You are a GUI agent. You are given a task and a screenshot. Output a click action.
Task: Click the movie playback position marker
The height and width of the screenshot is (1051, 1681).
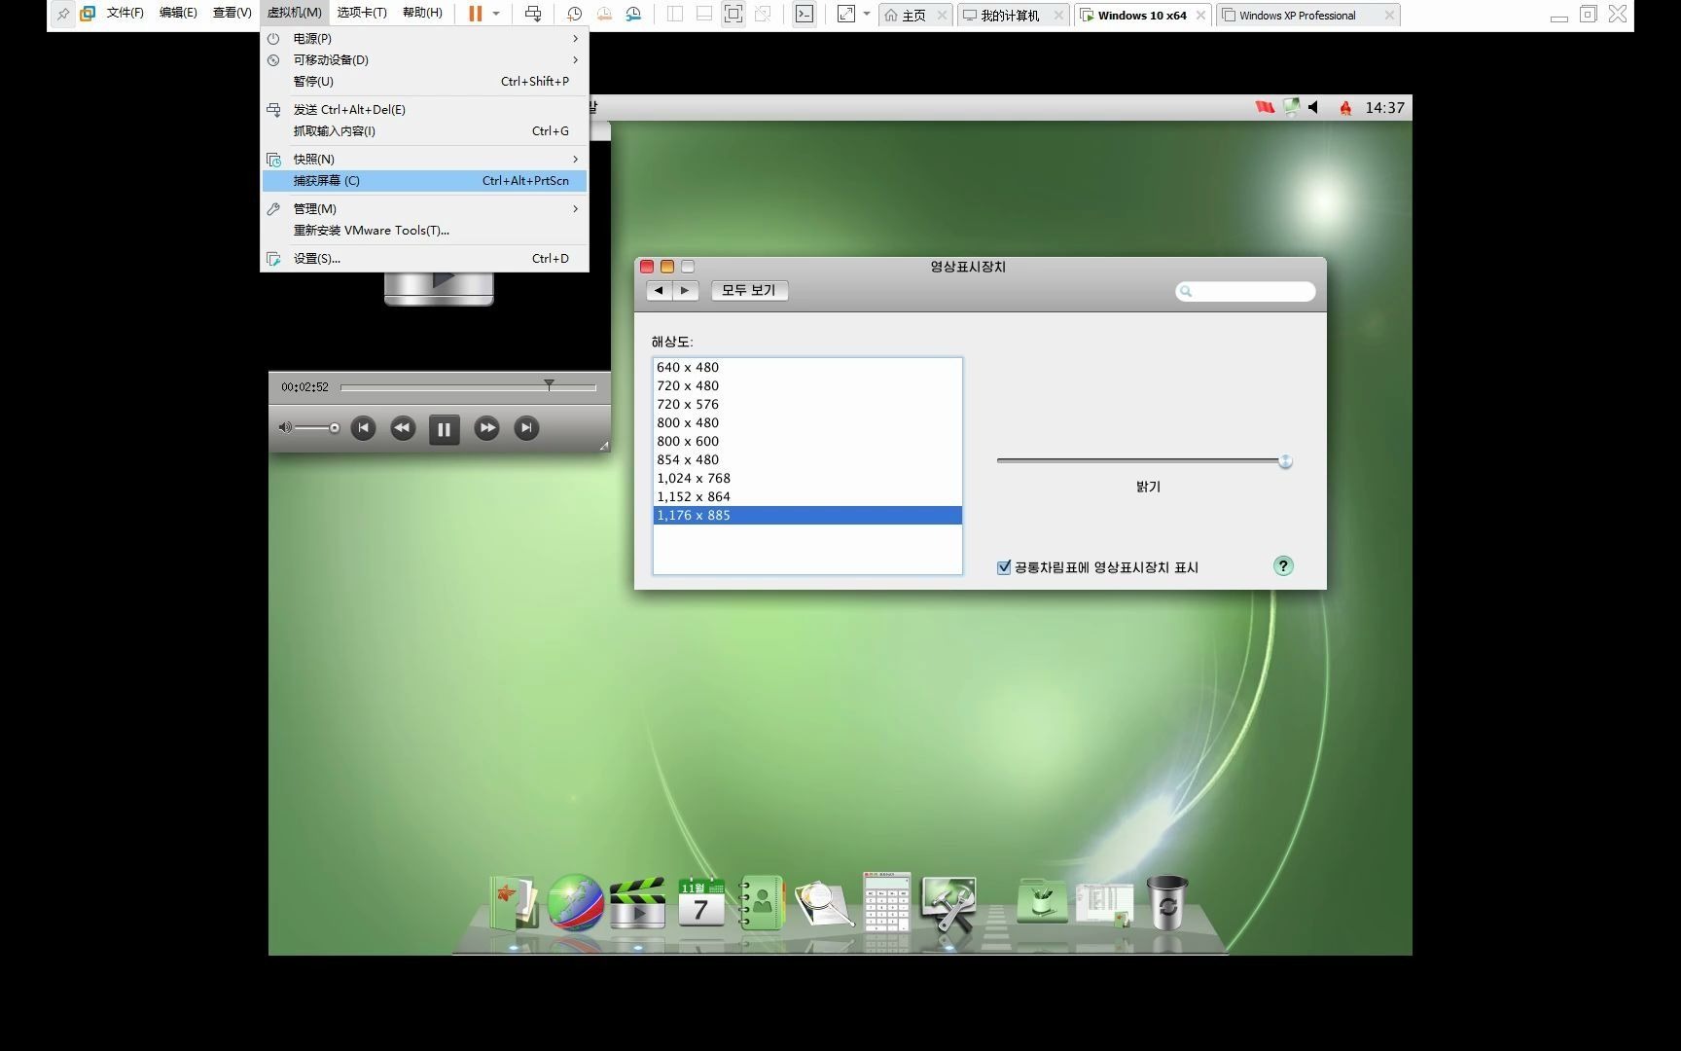click(x=549, y=385)
